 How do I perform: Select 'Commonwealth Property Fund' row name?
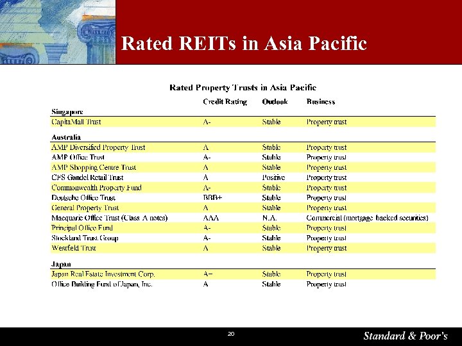[x=96, y=188]
